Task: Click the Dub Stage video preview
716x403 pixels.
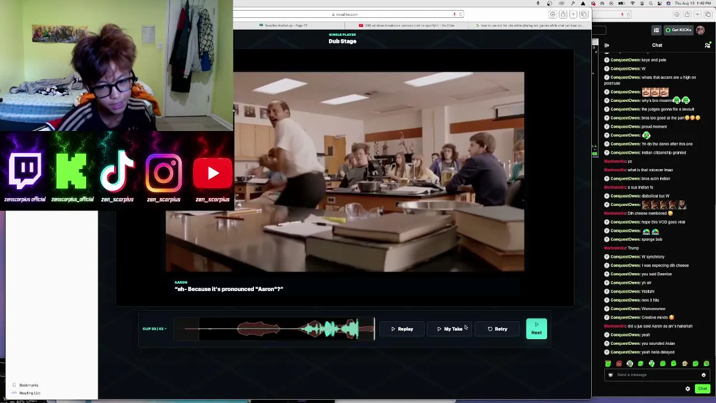Action: click(345, 172)
